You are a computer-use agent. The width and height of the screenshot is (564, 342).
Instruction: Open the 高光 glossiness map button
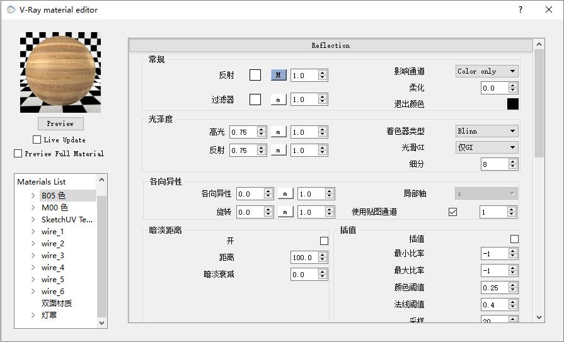coord(279,132)
